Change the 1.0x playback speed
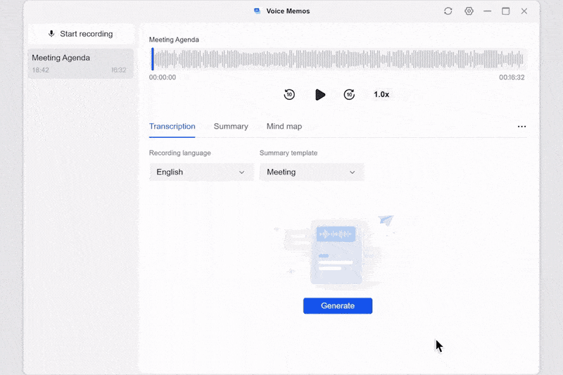The width and height of the screenshot is (563, 375). [381, 94]
